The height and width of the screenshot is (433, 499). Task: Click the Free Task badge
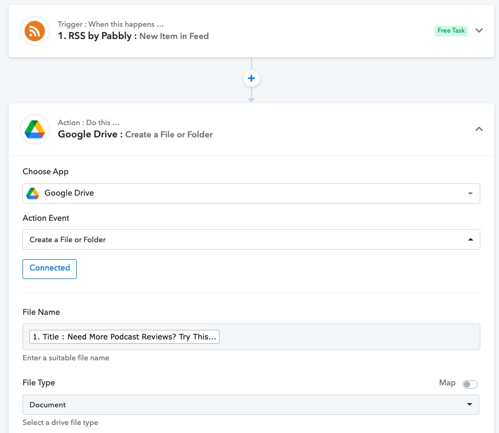451,30
